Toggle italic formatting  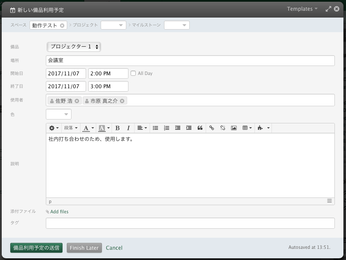click(x=128, y=128)
